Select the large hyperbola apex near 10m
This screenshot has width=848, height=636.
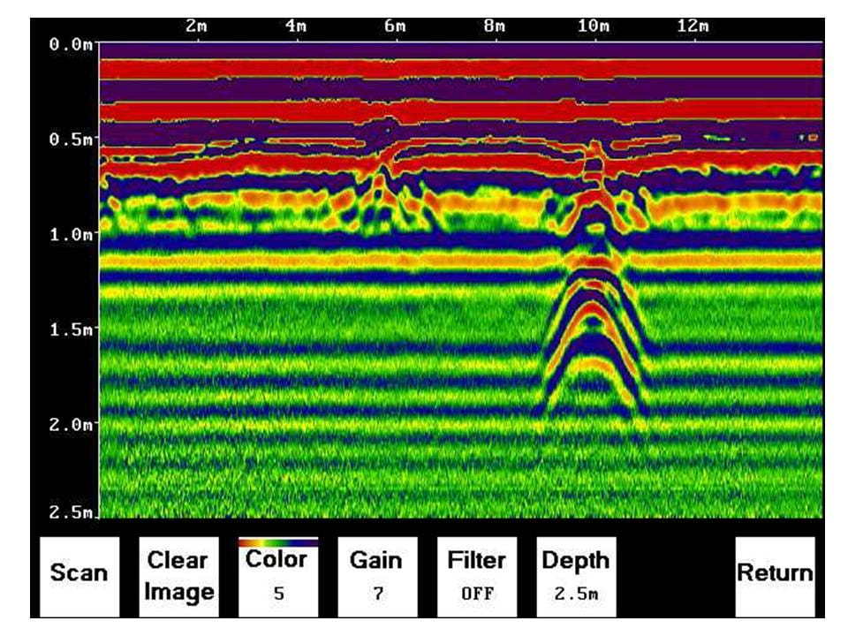[x=594, y=210]
